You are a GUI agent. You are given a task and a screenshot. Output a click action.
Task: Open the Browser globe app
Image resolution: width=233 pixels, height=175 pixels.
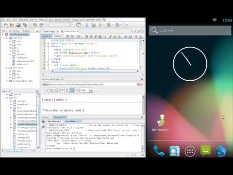pyautogui.click(x=221, y=151)
